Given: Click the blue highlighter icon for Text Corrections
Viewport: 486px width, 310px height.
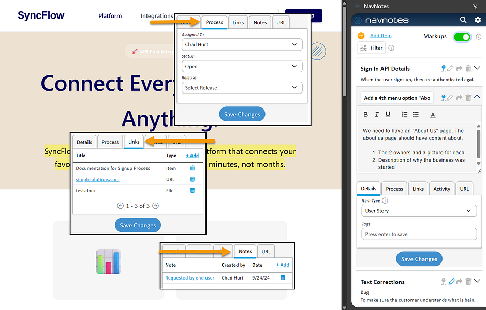Looking at the screenshot, I should [452, 282].
